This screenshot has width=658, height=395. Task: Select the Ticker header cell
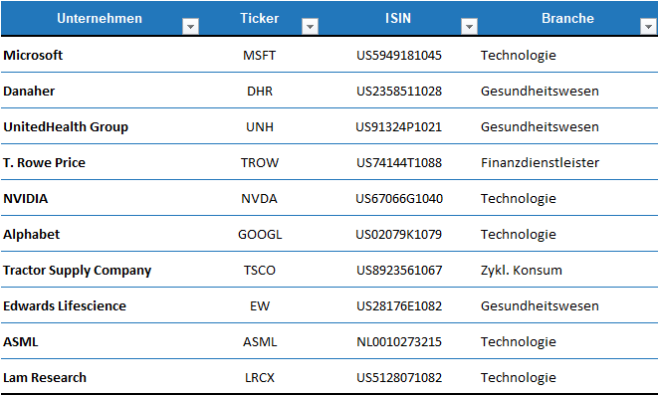[260, 19]
